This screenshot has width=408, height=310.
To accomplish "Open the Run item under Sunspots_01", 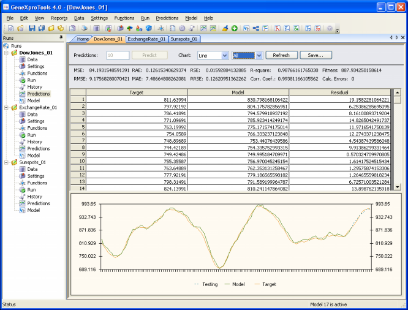I will pyautogui.click(x=31, y=190).
